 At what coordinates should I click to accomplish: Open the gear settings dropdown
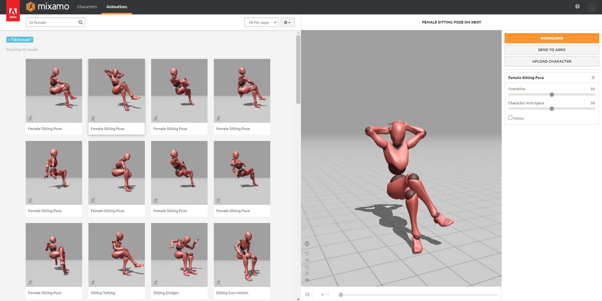(x=287, y=23)
